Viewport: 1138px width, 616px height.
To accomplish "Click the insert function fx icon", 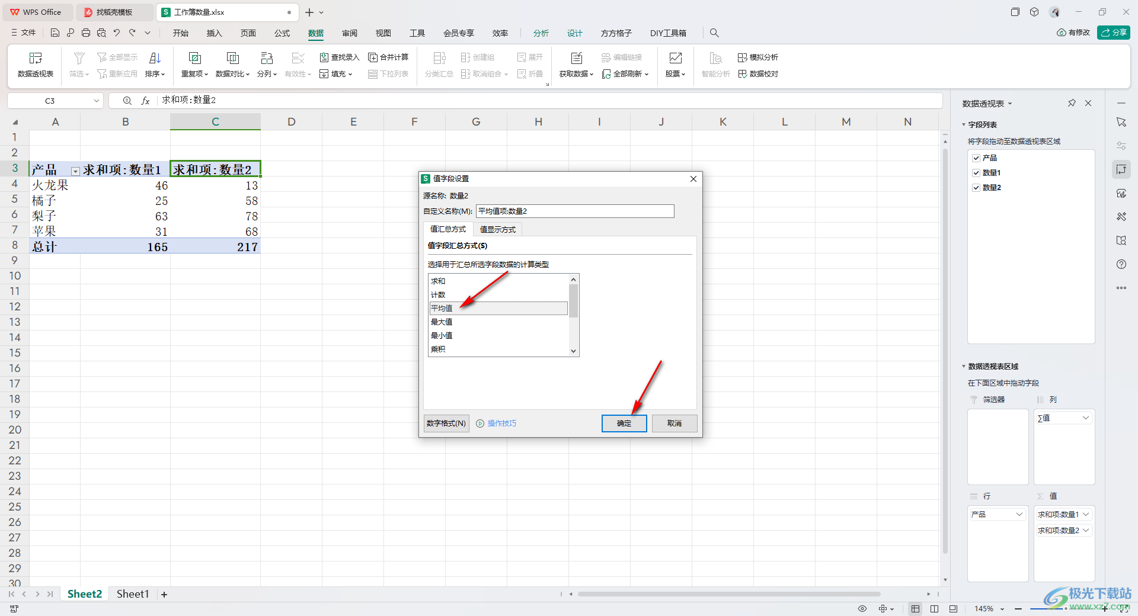I will pos(145,101).
